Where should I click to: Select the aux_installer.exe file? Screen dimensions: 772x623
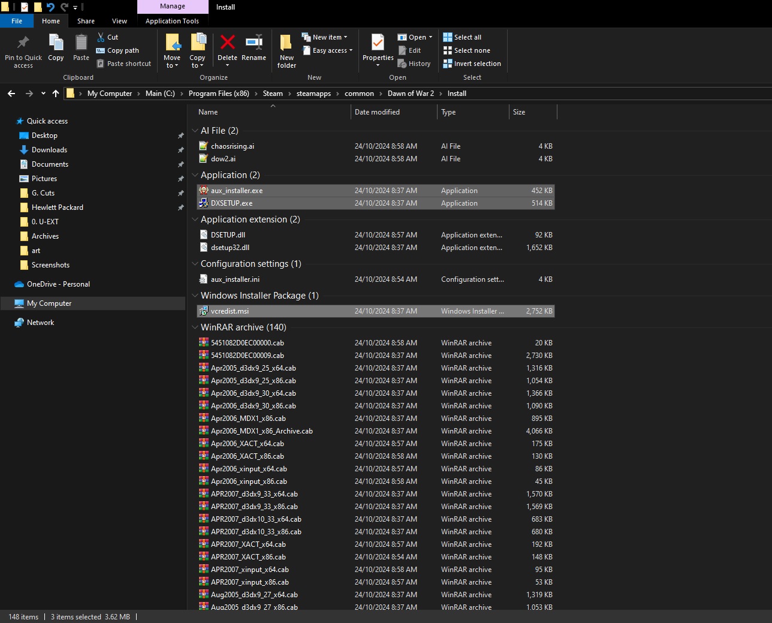coord(376,191)
